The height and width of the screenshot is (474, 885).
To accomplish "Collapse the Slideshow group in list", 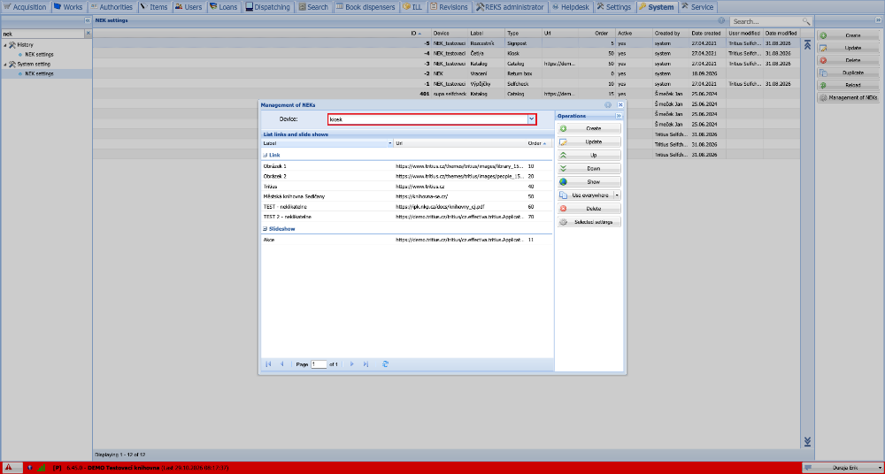I will coord(265,228).
